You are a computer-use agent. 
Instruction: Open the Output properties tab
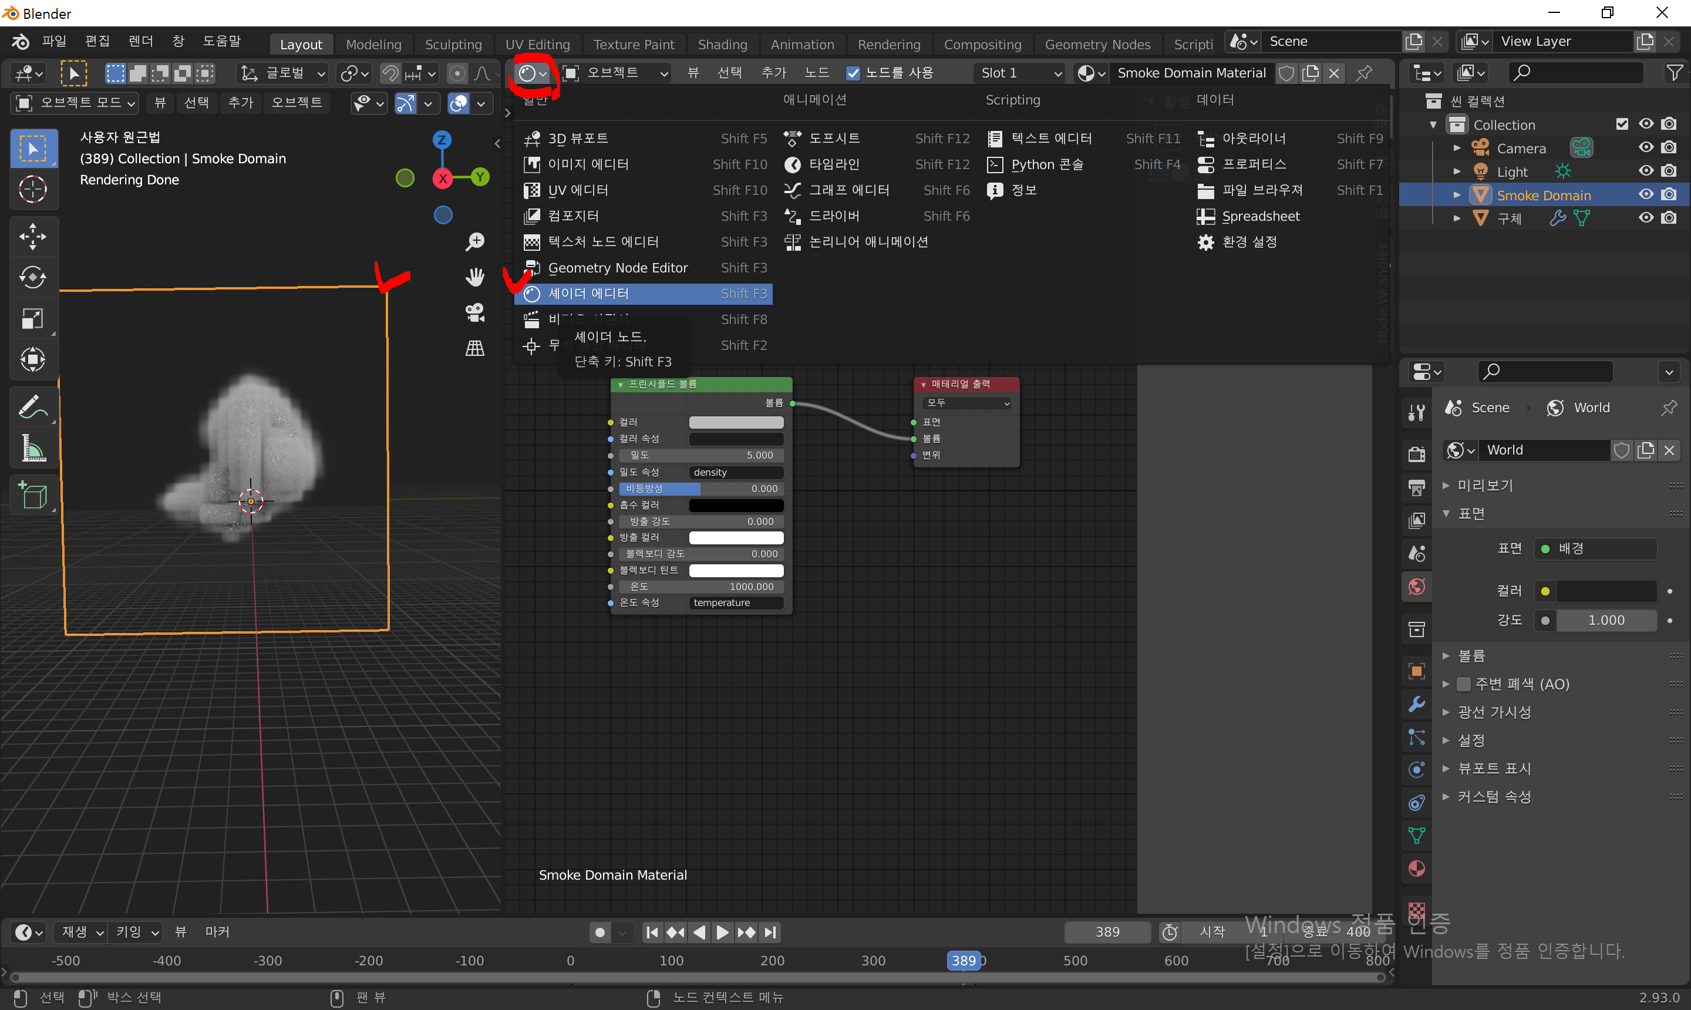(1417, 487)
